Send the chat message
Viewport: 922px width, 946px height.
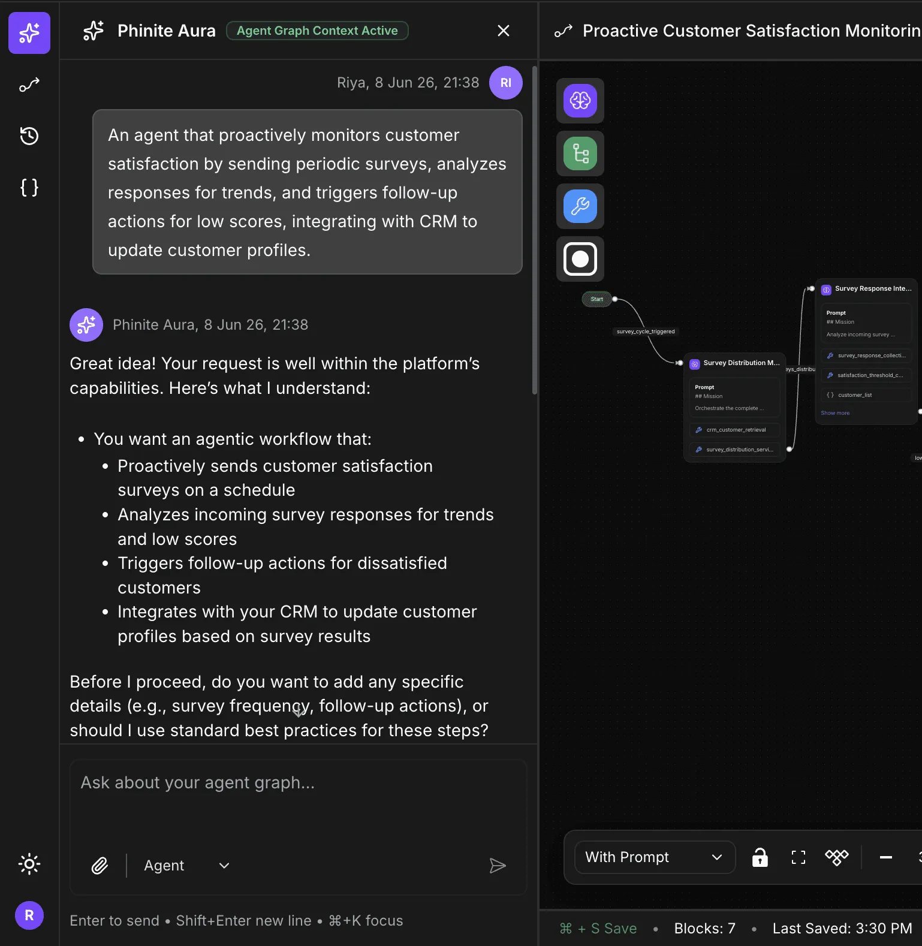pyautogui.click(x=498, y=866)
